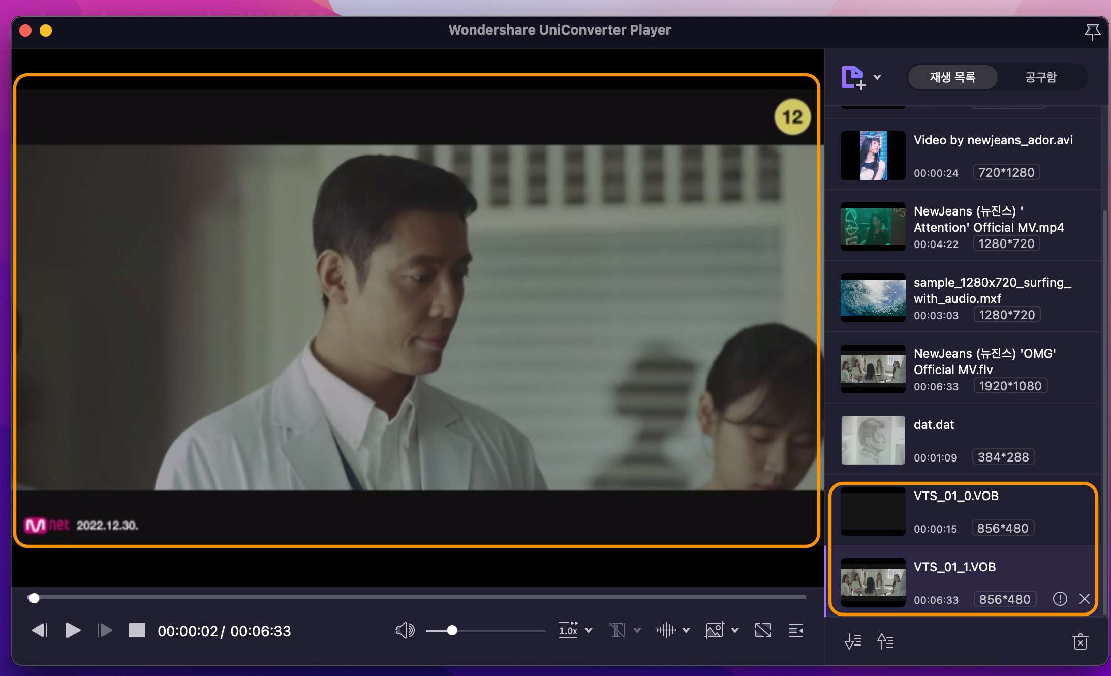Clear the playlist with trash icon

coord(1081,641)
